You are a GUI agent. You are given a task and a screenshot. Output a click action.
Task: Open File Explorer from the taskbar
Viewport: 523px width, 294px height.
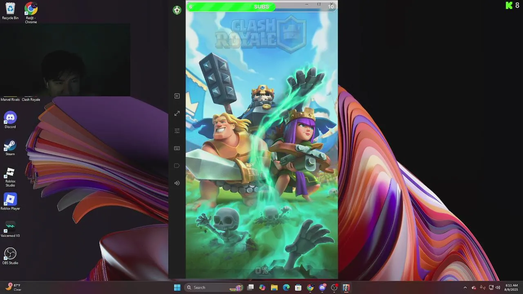click(274, 287)
